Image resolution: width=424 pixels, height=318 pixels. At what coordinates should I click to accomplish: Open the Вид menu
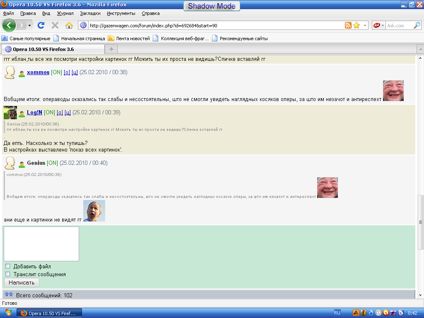click(46, 13)
